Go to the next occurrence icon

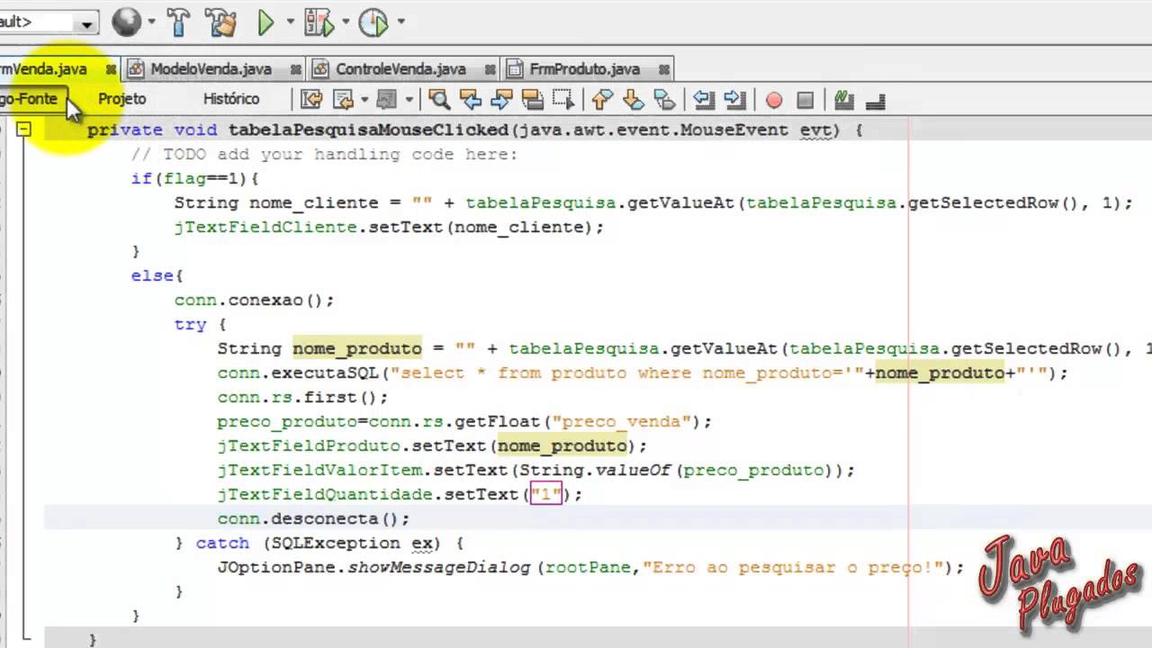pyautogui.click(x=501, y=99)
